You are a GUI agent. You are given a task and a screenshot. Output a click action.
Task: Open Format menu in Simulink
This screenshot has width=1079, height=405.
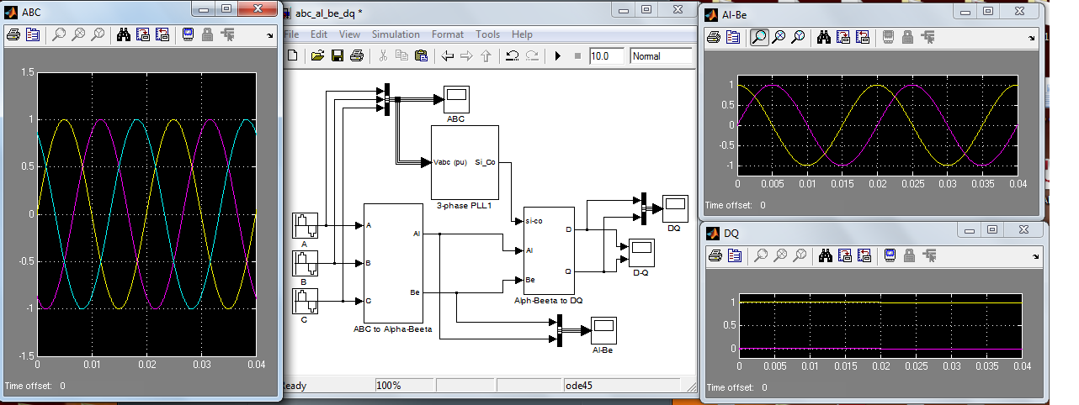tap(448, 34)
